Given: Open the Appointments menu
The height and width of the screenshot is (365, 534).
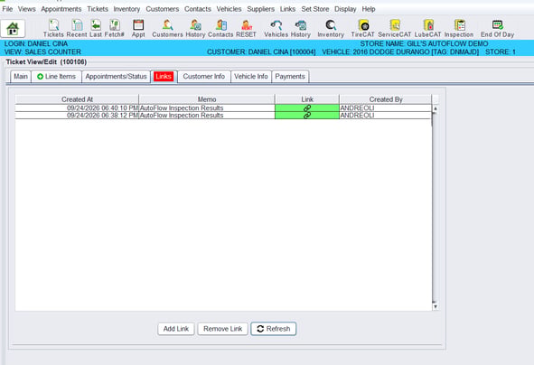Looking at the screenshot, I should 61,9.
